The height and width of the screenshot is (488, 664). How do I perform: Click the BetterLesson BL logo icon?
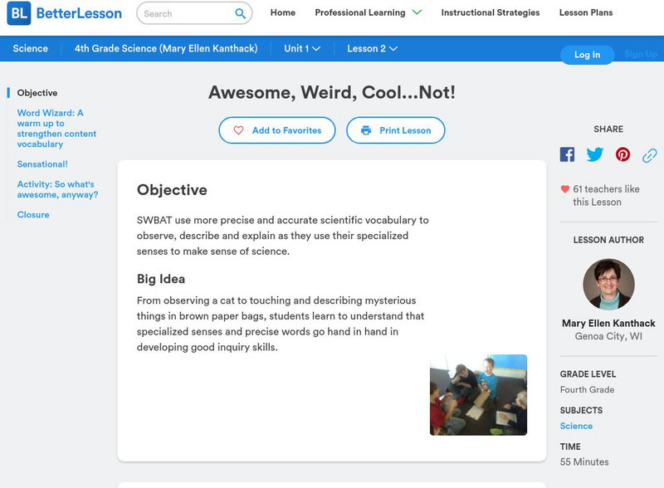pyautogui.click(x=18, y=13)
